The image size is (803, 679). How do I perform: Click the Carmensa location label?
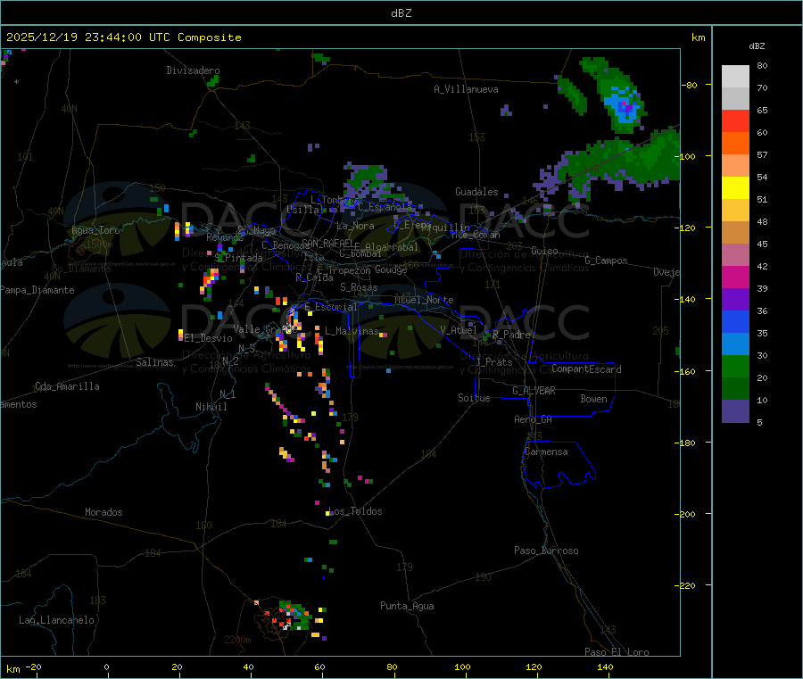coord(546,451)
